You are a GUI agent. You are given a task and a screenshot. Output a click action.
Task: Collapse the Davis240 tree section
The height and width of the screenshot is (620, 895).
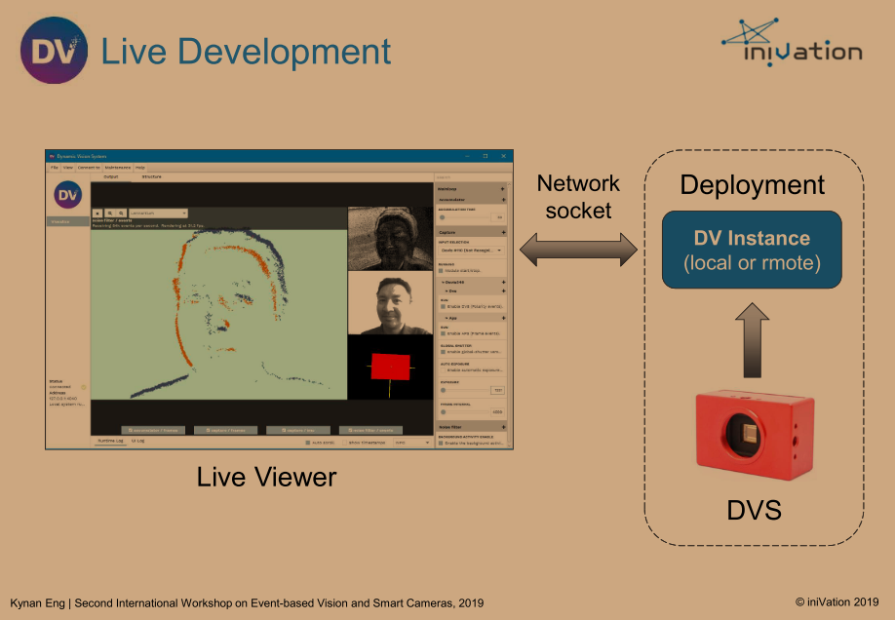tap(443, 282)
